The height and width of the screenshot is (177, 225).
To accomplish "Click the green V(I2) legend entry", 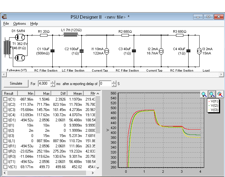I will [x=213, y=106].
